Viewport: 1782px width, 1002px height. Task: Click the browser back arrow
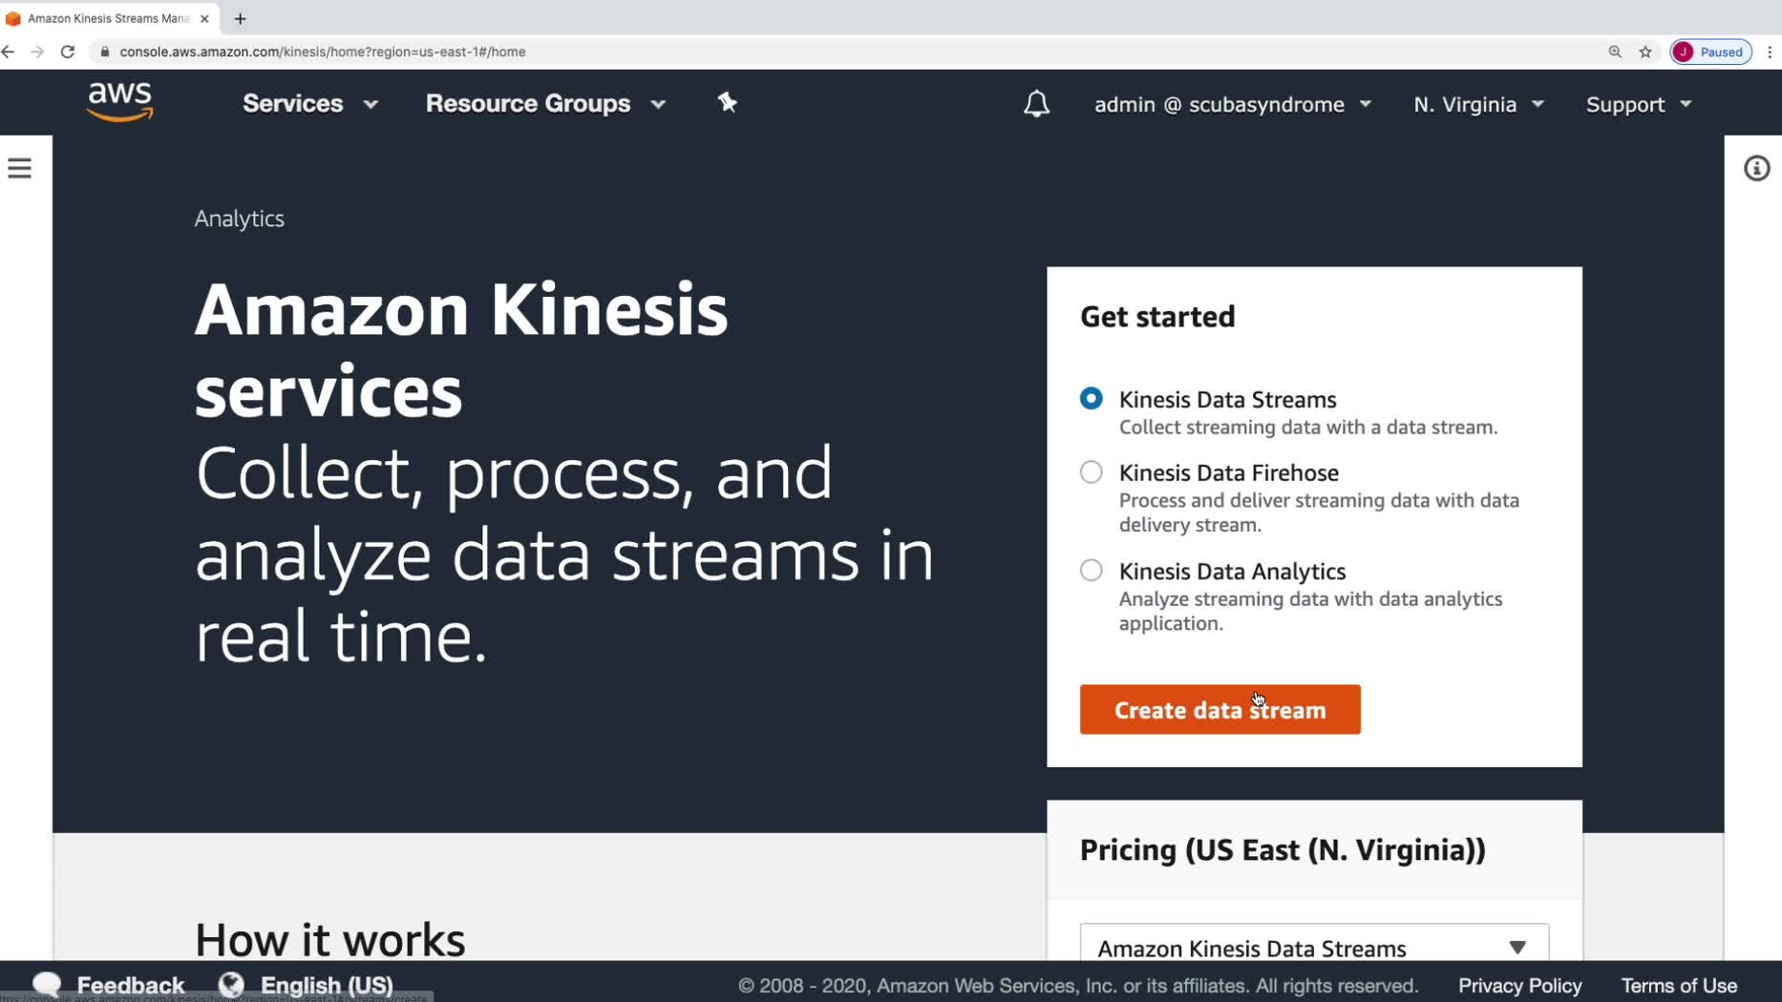pos(9,52)
